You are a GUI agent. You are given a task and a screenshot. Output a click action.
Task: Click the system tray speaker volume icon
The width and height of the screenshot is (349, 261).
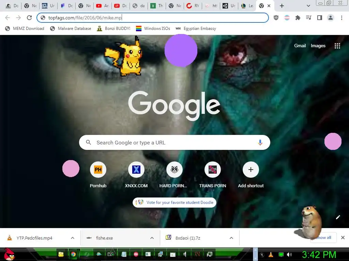tap(289, 255)
